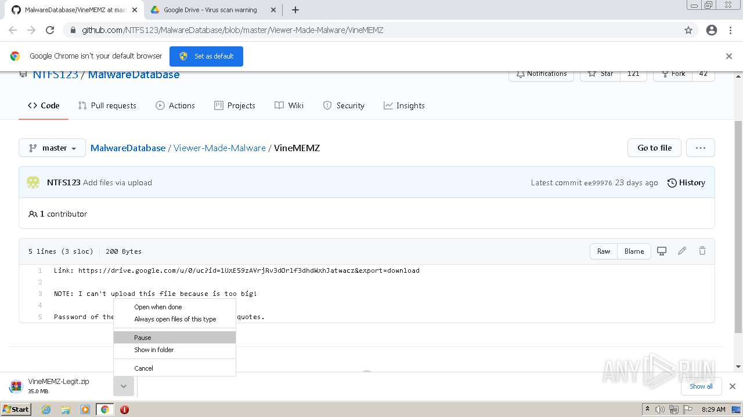Screen dimensions: 743x417
Task: Choose 'Show in folder' from download menu
Action: click(x=175, y=350)
